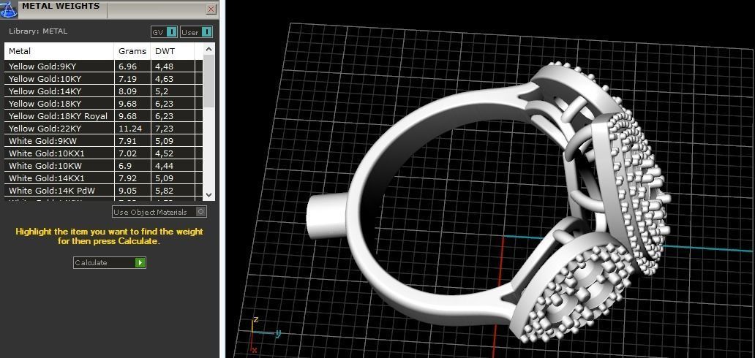Viewport: 755px width, 358px height.
Task: Click the 11.24 grams value
Action: point(130,129)
